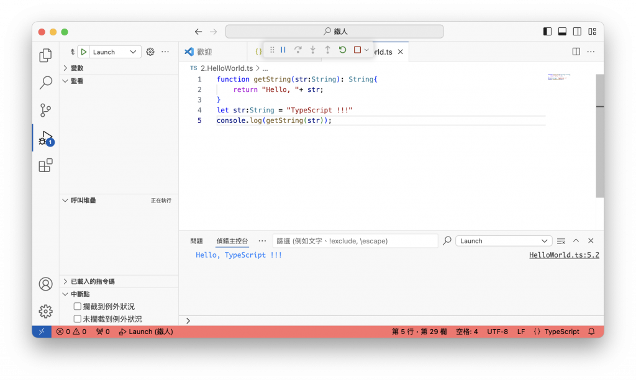Stop the debug session
The width and height of the screenshot is (636, 380).
[357, 50]
